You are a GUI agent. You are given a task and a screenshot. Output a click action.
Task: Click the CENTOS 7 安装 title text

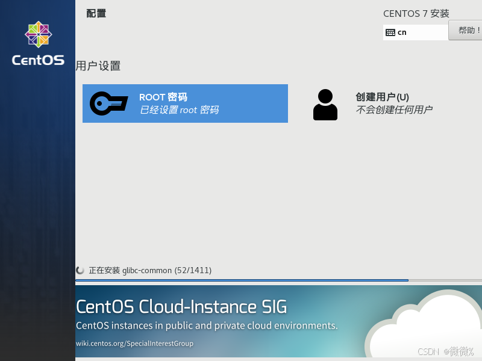416,13
